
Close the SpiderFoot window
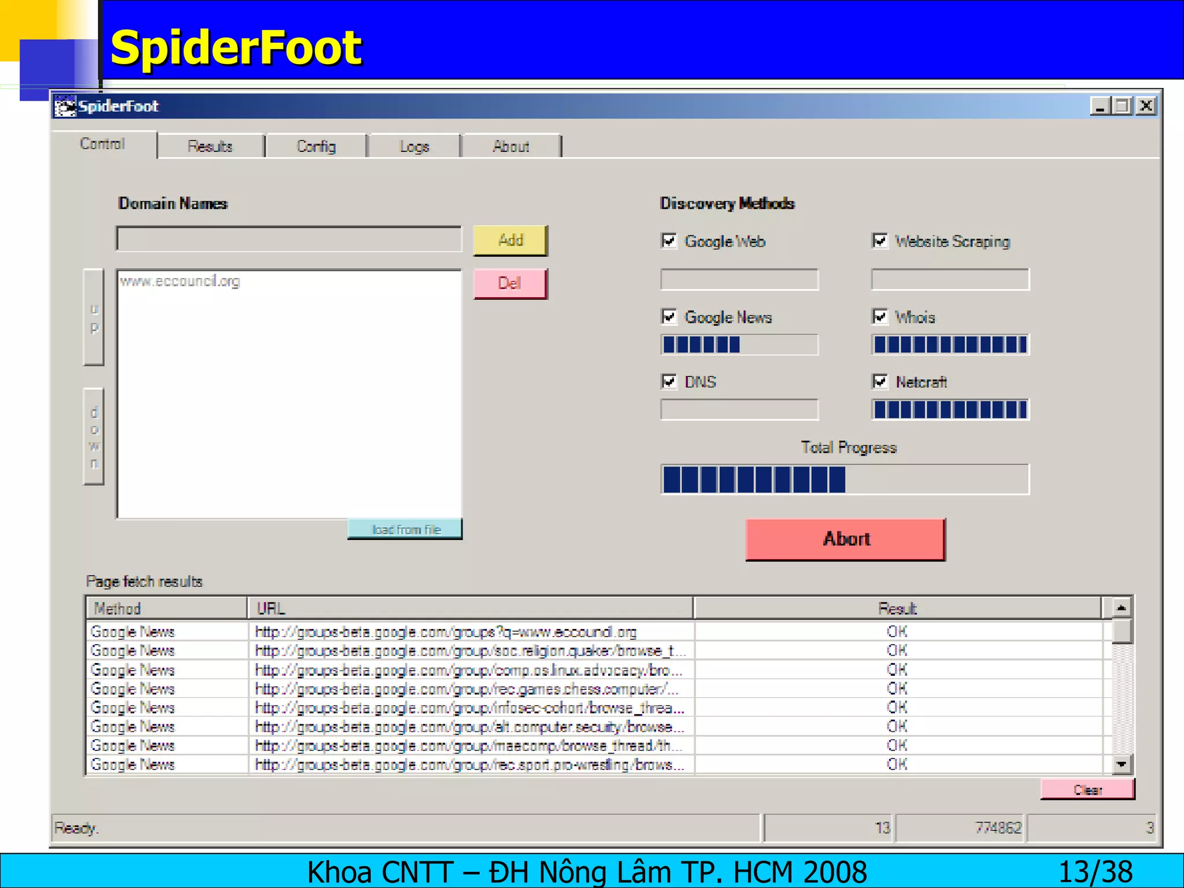(x=1146, y=106)
